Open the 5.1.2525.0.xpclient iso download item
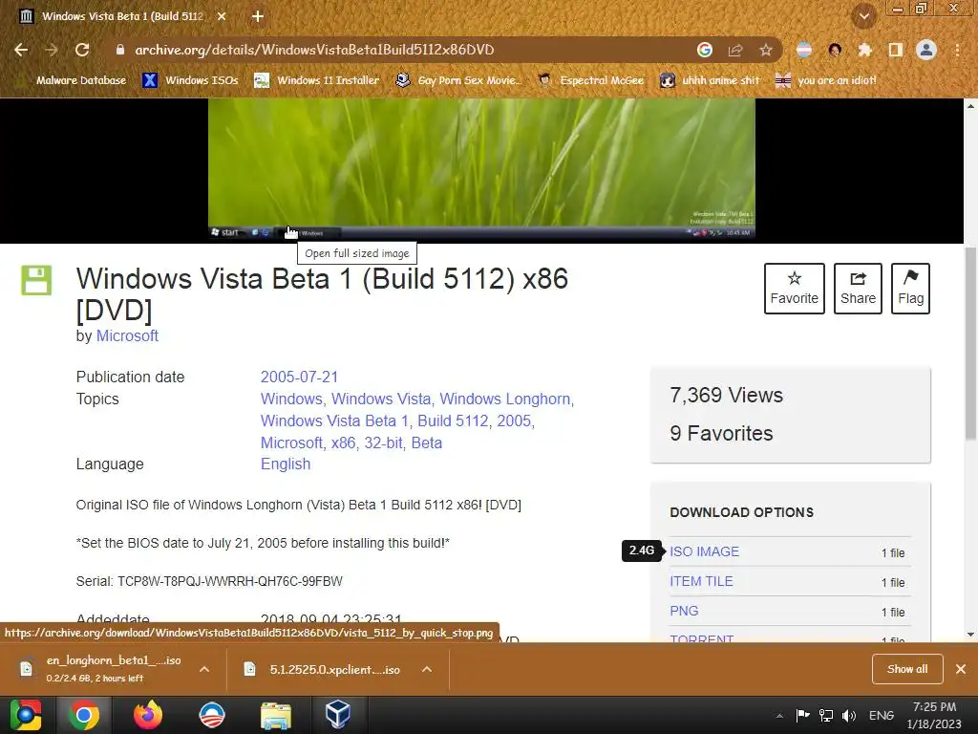Image resolution: width=978 pixels, height=734 pixels. click(x=326, y=669)
